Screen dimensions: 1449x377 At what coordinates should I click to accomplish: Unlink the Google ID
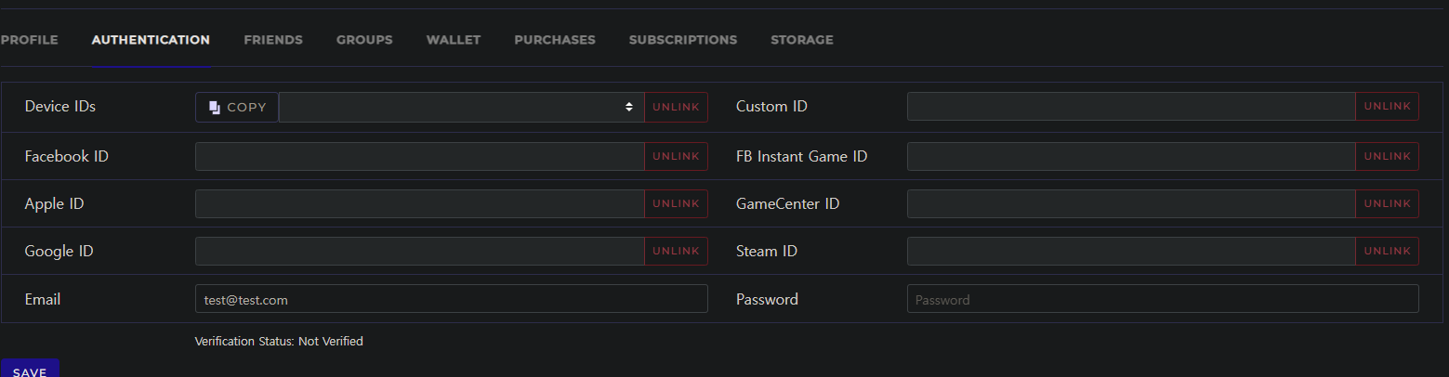(x=676, y=252)
